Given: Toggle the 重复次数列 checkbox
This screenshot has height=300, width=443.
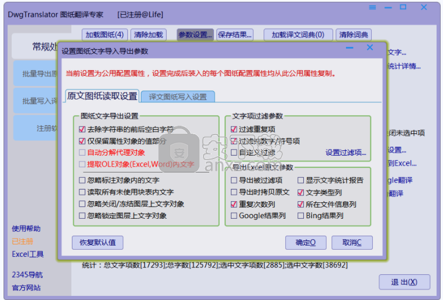Looking at the screenshot, I should pos(234,204).
